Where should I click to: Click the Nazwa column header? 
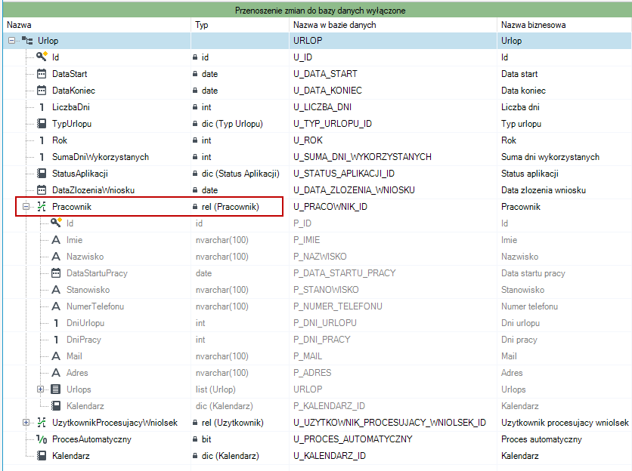(x=97, y=25)
